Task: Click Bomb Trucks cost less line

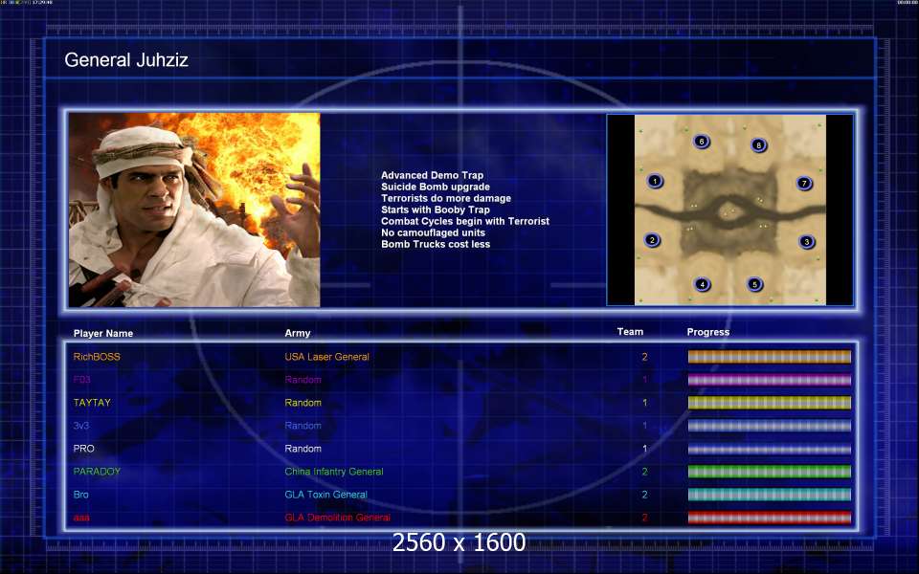Action: click(x=436, y=244)
